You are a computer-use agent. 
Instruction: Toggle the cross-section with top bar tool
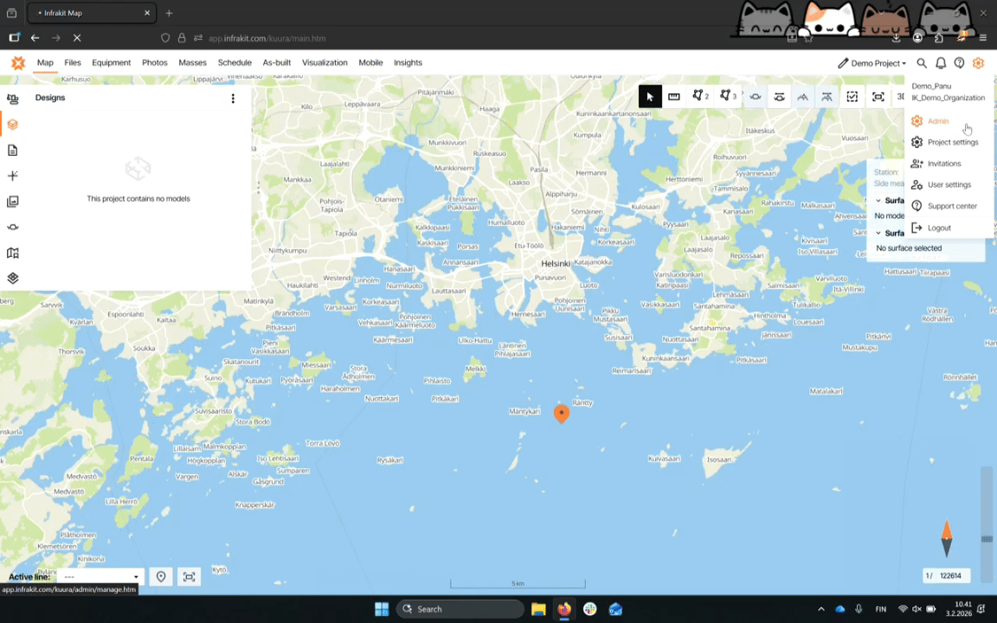point(827,97)
